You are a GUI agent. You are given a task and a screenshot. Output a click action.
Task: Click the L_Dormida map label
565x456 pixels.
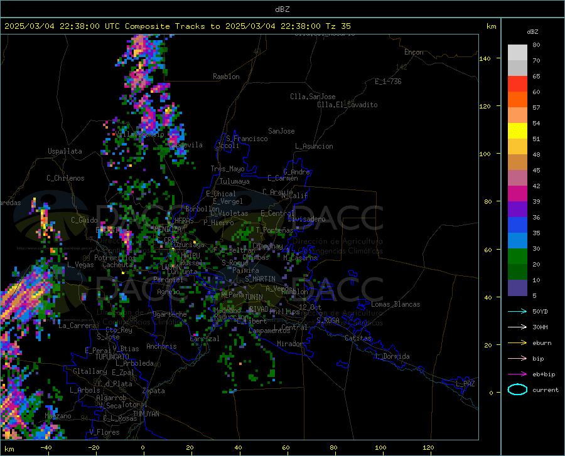pos(392,356)
